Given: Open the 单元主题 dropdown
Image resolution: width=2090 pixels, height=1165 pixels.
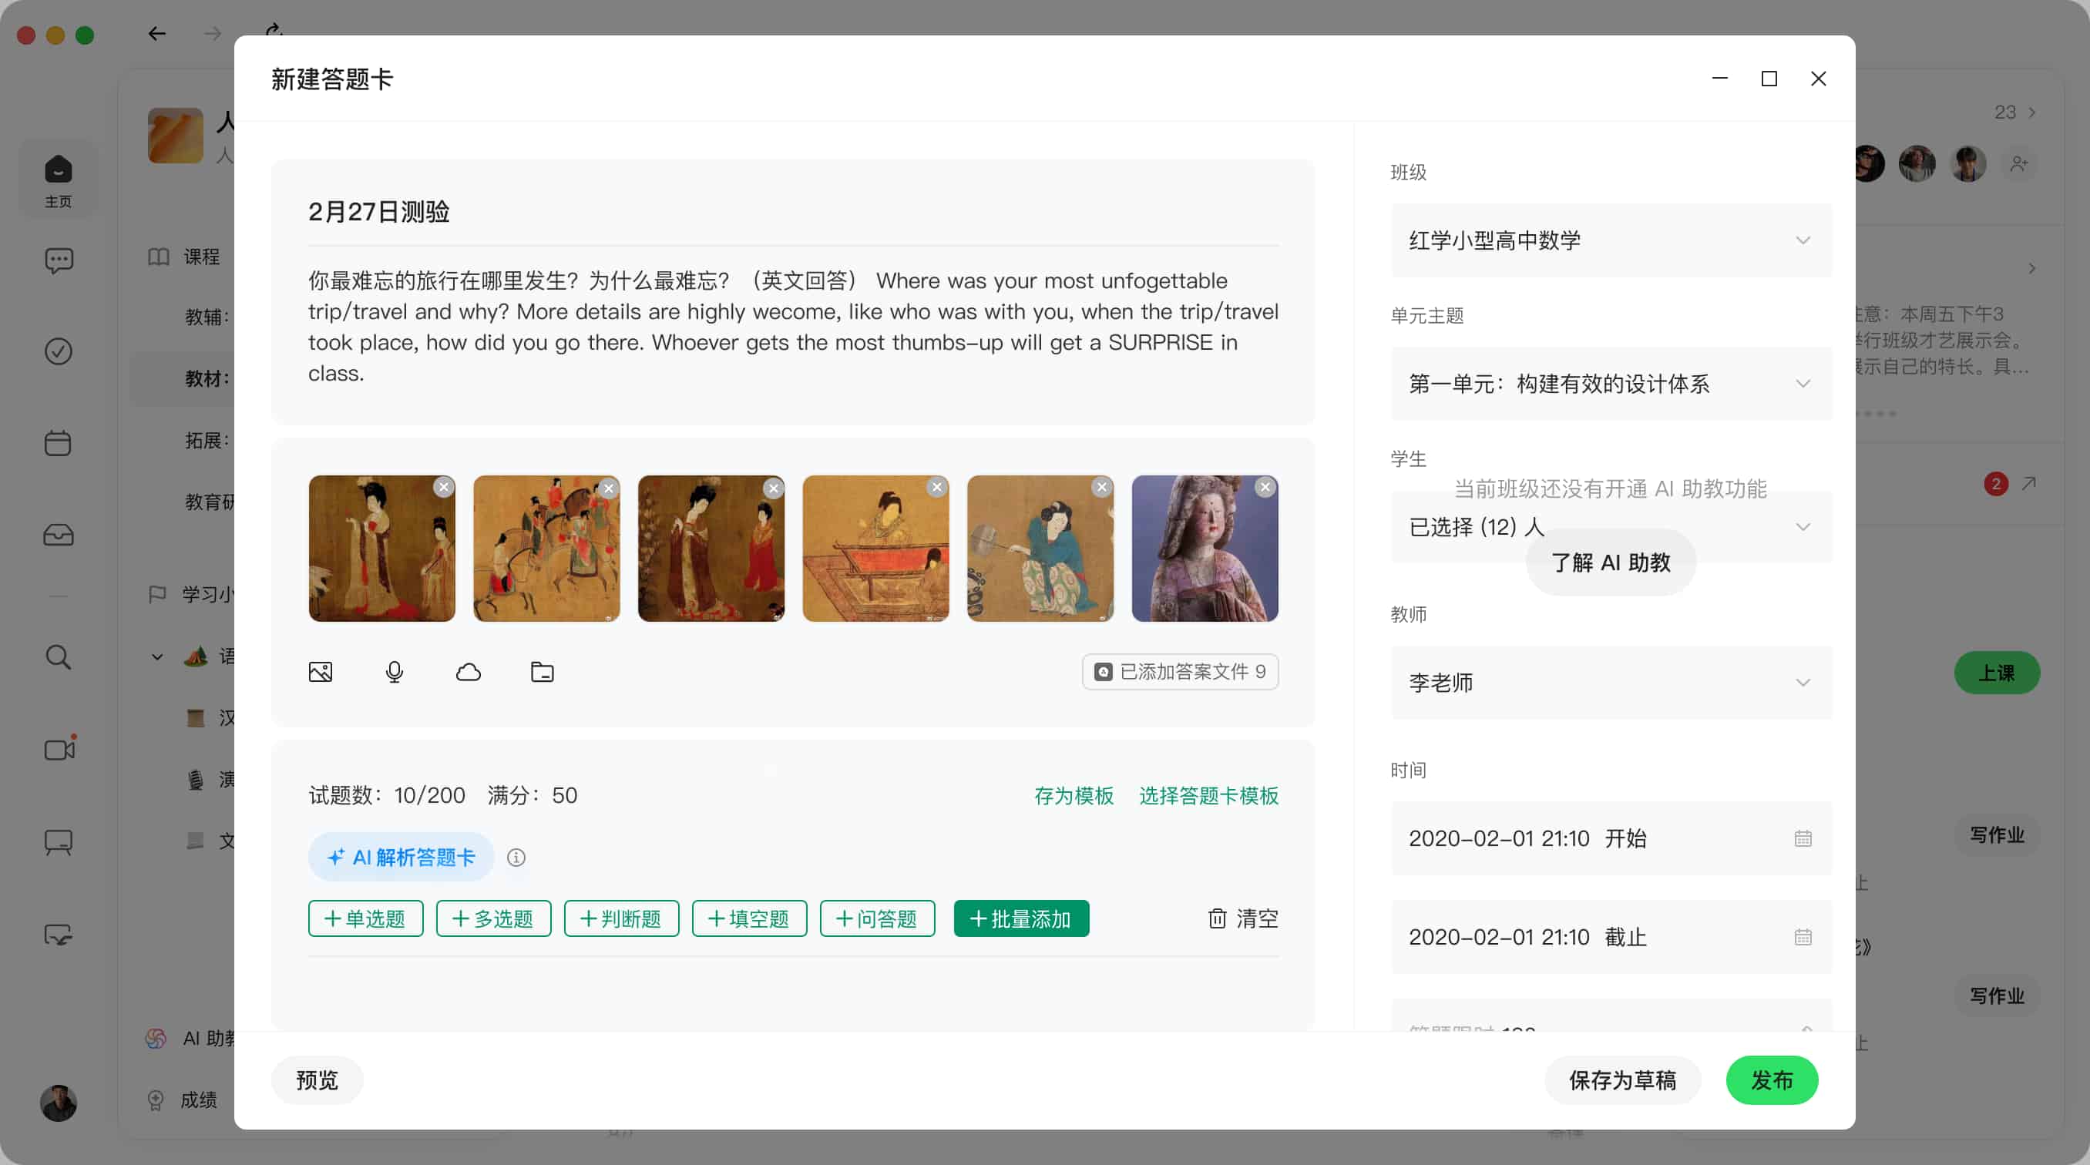Looking at the screenshot, I should [1611, 384].
